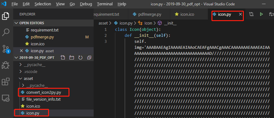Close the icon.py editor tab

pos(240,14)
